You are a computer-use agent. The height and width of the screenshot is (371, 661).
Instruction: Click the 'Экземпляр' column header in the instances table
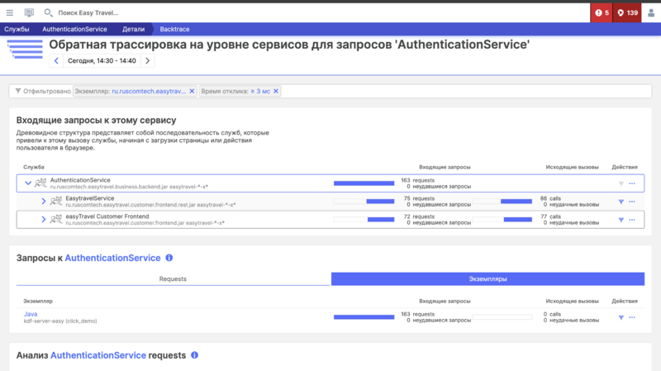pyautogui.click(x=38, y=301)
